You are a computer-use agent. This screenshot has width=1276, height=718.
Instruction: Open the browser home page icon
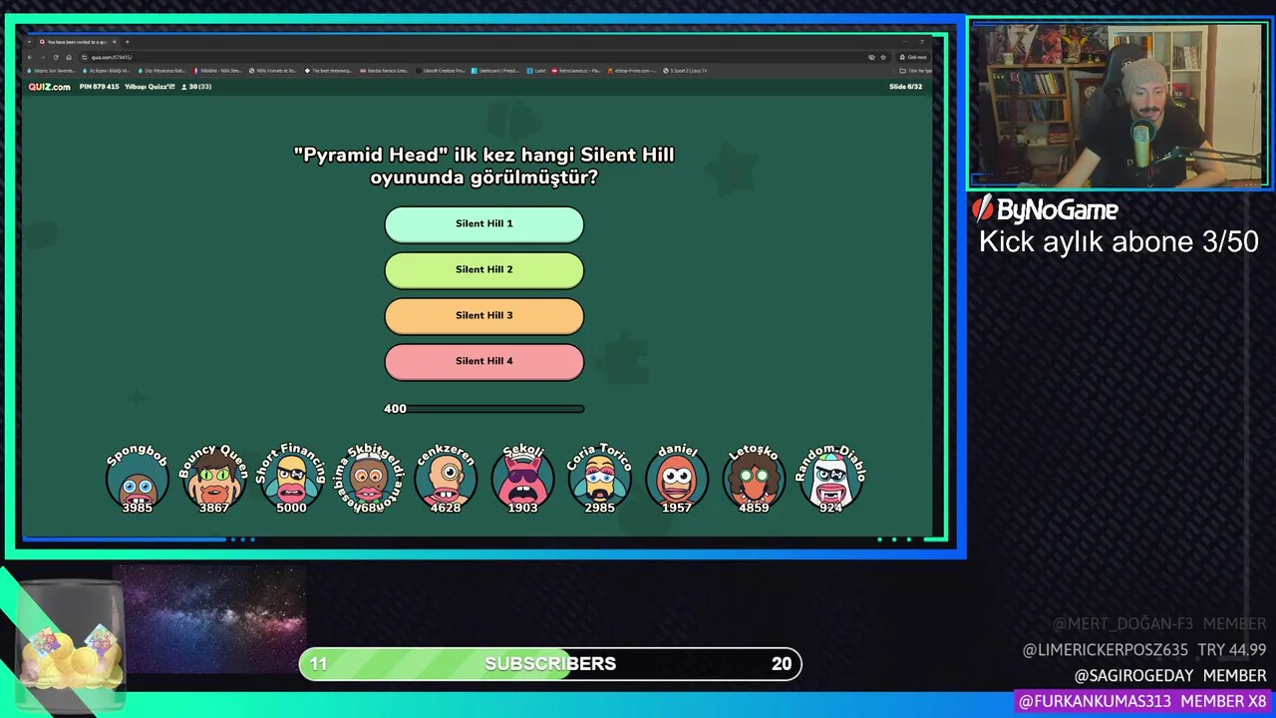click(x=69, y=57)
